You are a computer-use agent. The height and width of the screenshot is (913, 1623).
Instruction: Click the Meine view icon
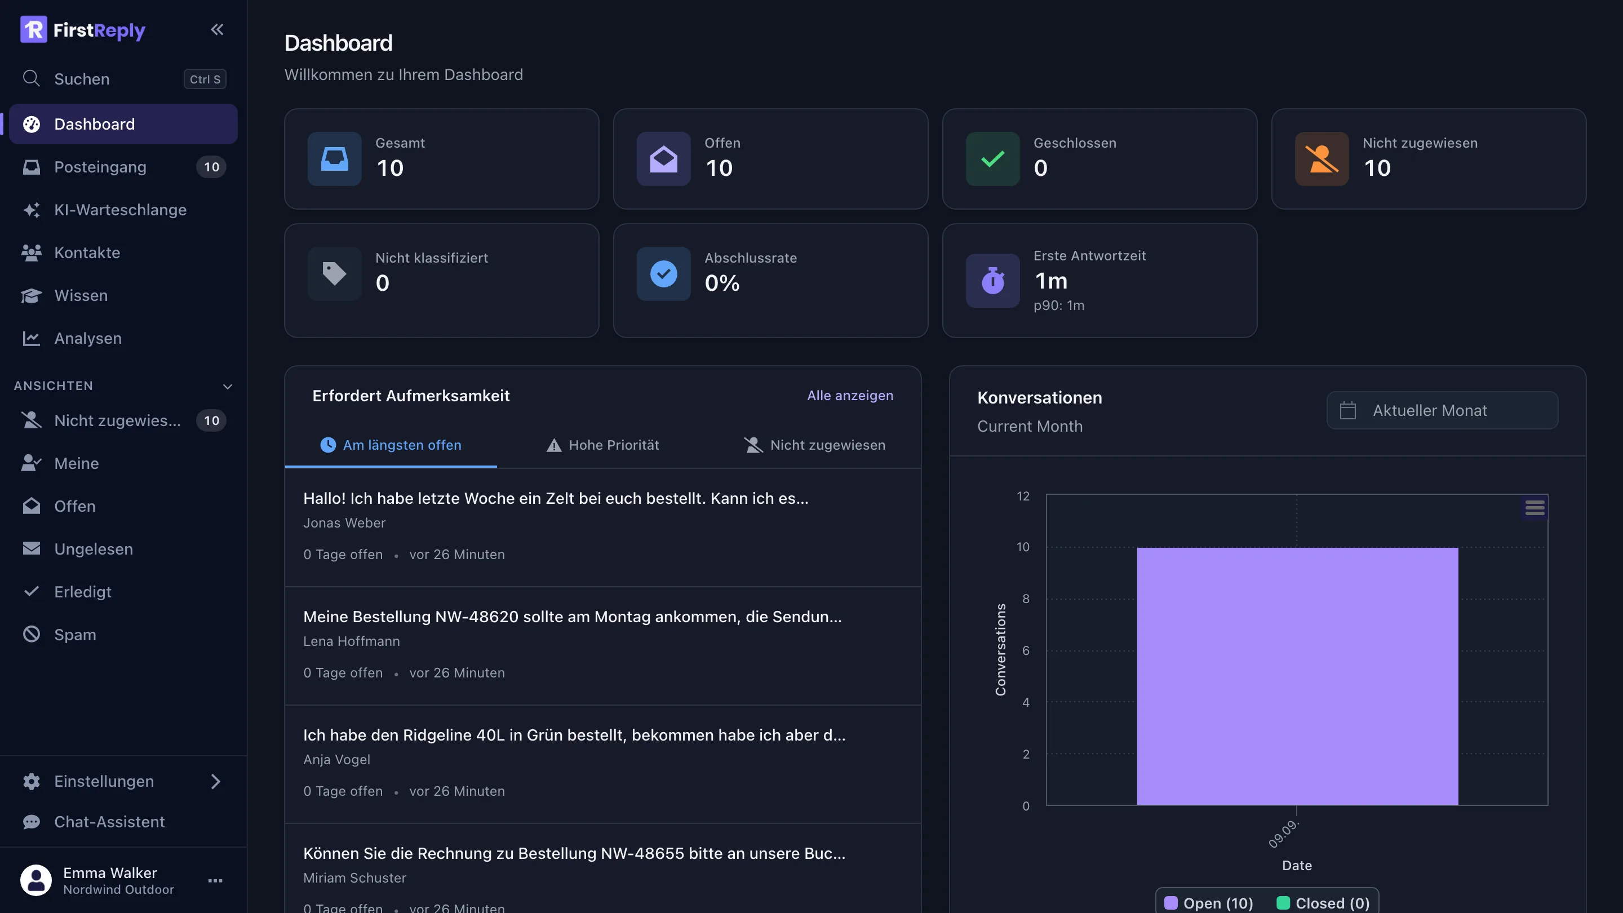click(32, 463)
